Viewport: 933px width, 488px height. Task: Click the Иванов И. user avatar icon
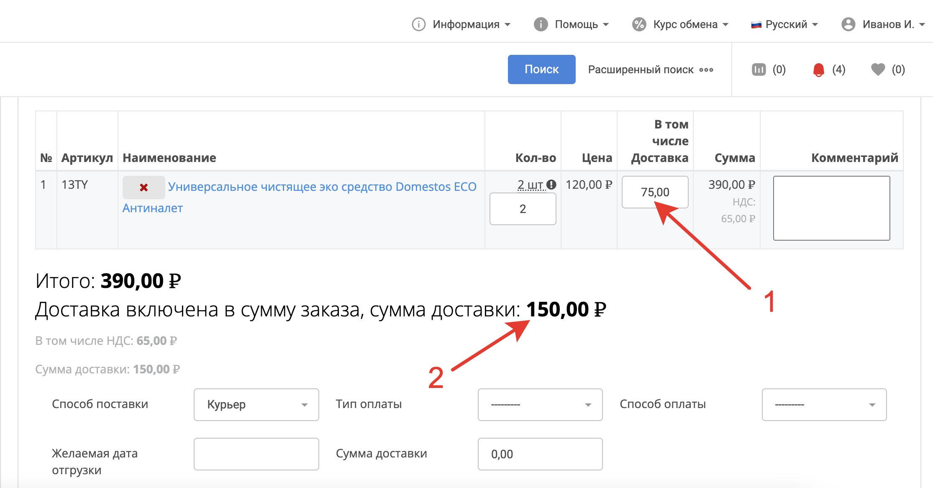(x=848, y=24)
